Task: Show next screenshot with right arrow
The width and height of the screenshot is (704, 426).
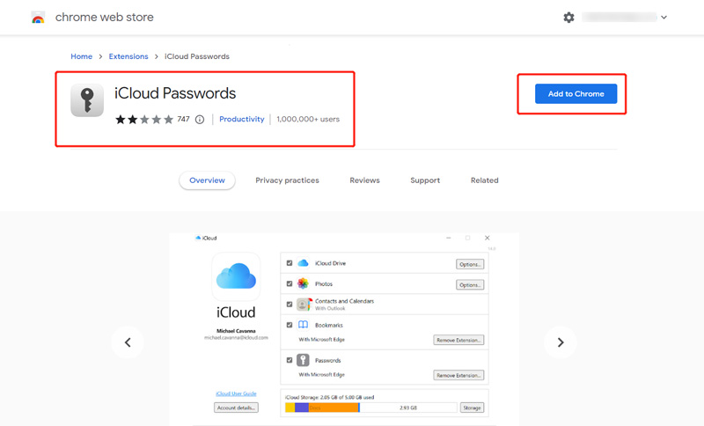Action: pos(561,342)
